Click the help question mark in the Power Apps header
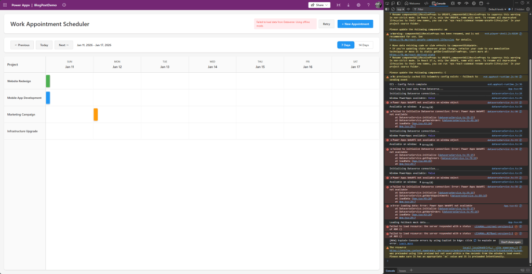The height and width of the screenshot is (274, 532). pyautogui.click(x=368, y=5)
